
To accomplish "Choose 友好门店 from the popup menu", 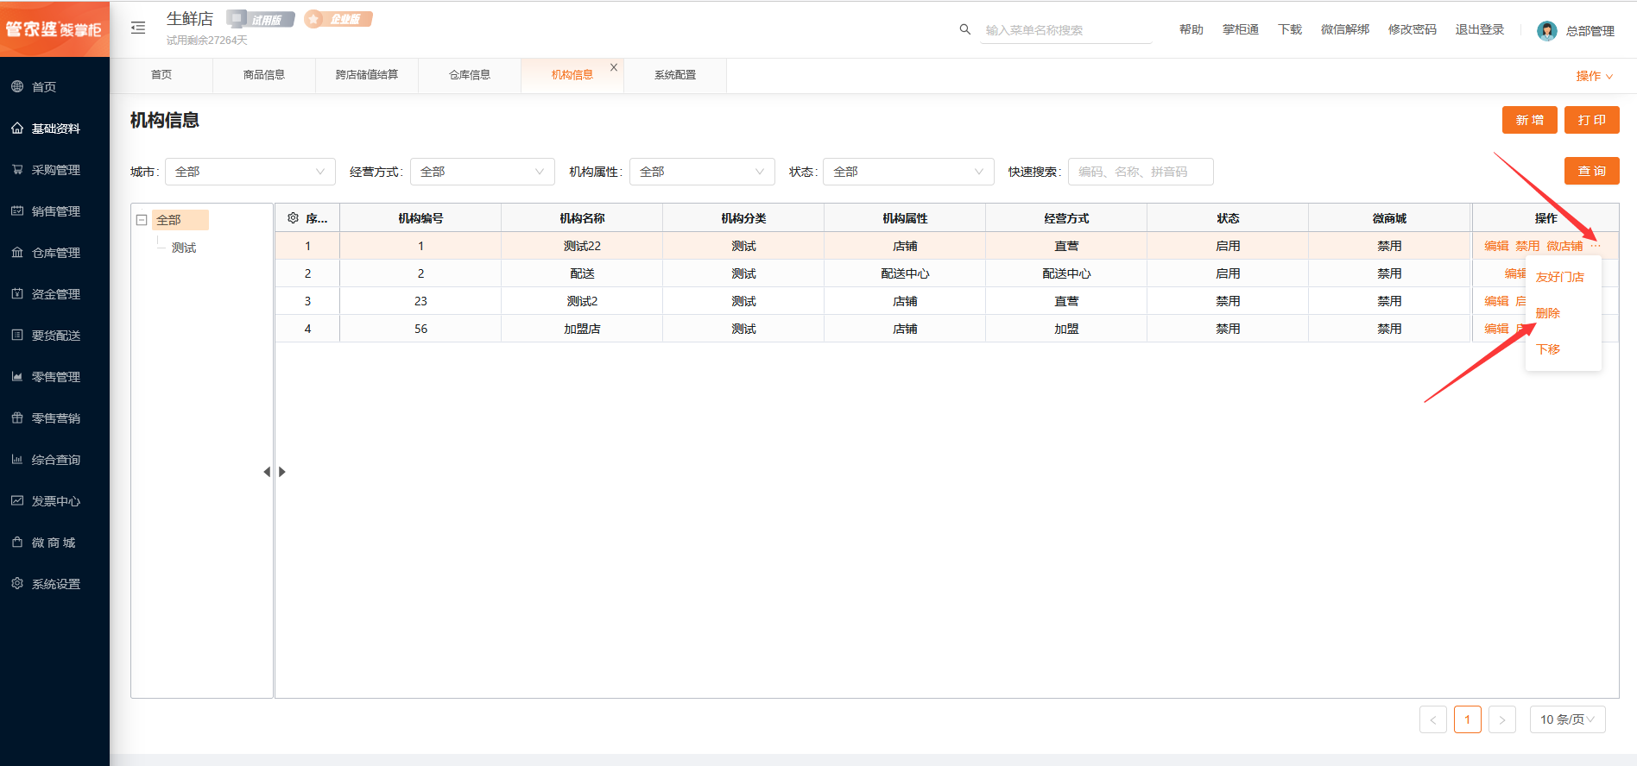I will (1559, 277).
